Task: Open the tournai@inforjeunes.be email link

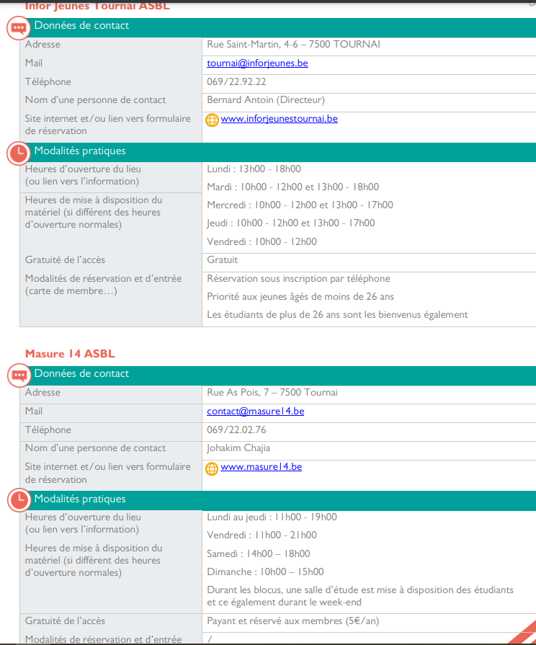Action: coord(257,63)
